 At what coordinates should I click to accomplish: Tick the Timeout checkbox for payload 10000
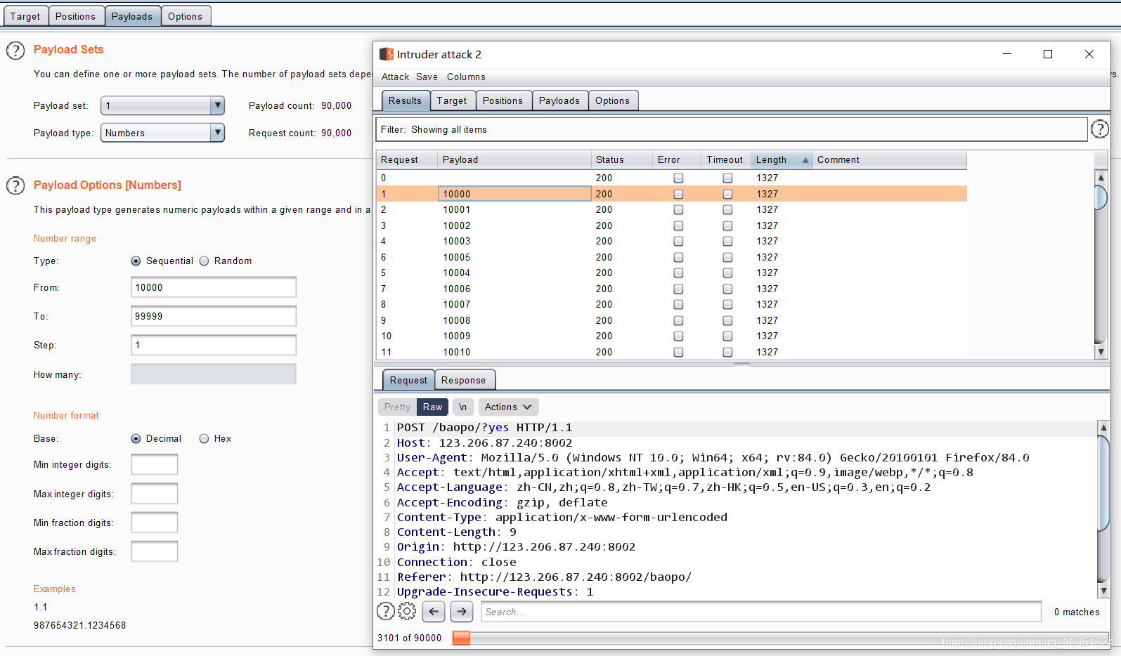727,194
